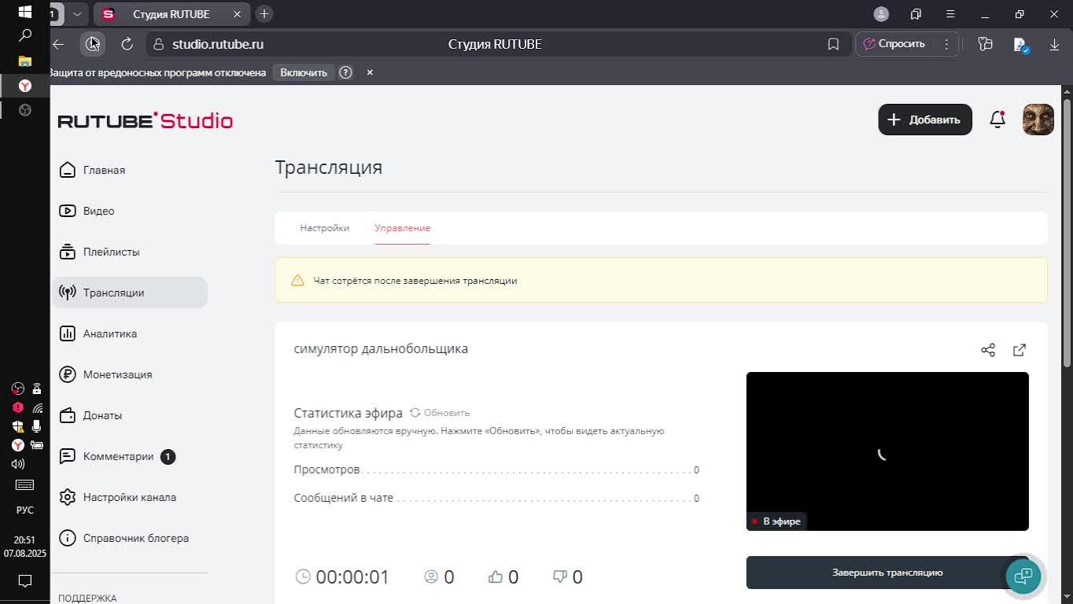Click the volume speaker tray icon
Screen dimensions: 1073x604
(x=18, y=464)
